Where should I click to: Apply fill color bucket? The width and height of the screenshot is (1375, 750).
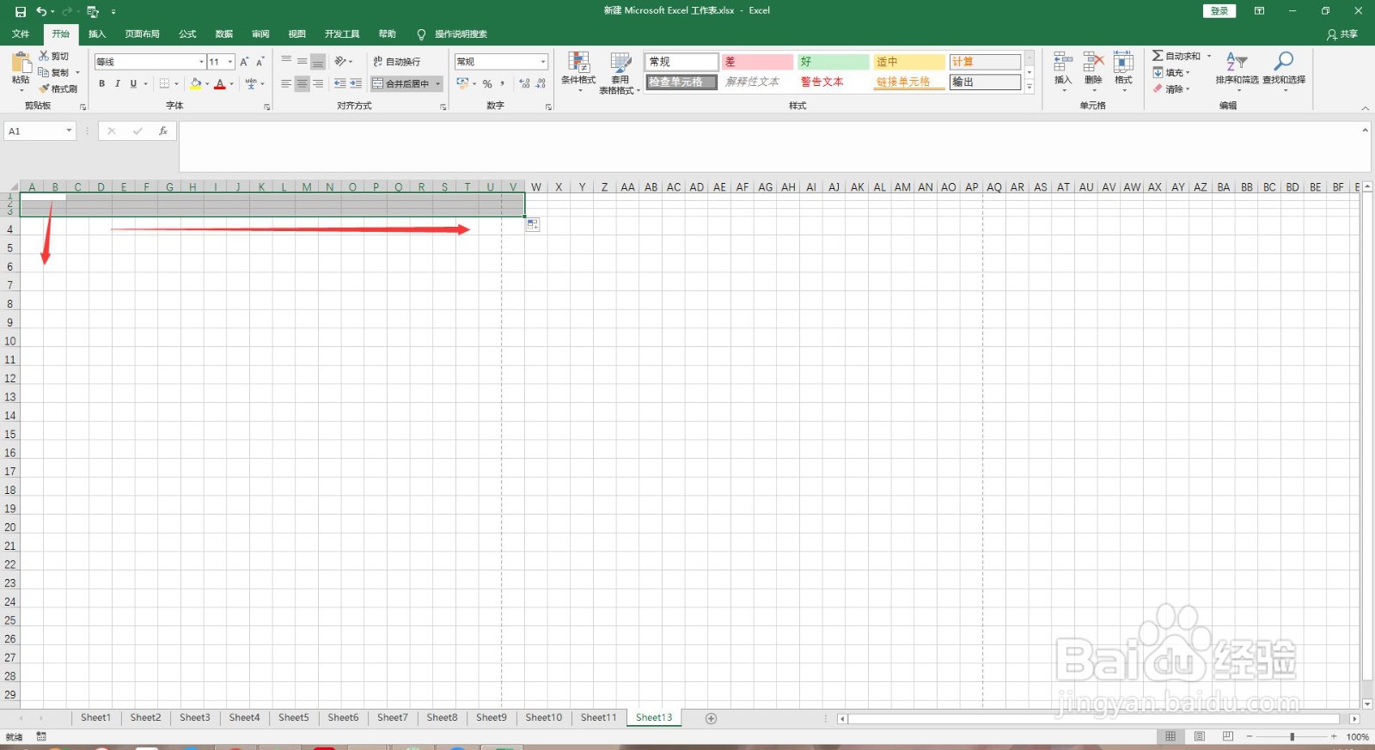click(x=196, y=83)
